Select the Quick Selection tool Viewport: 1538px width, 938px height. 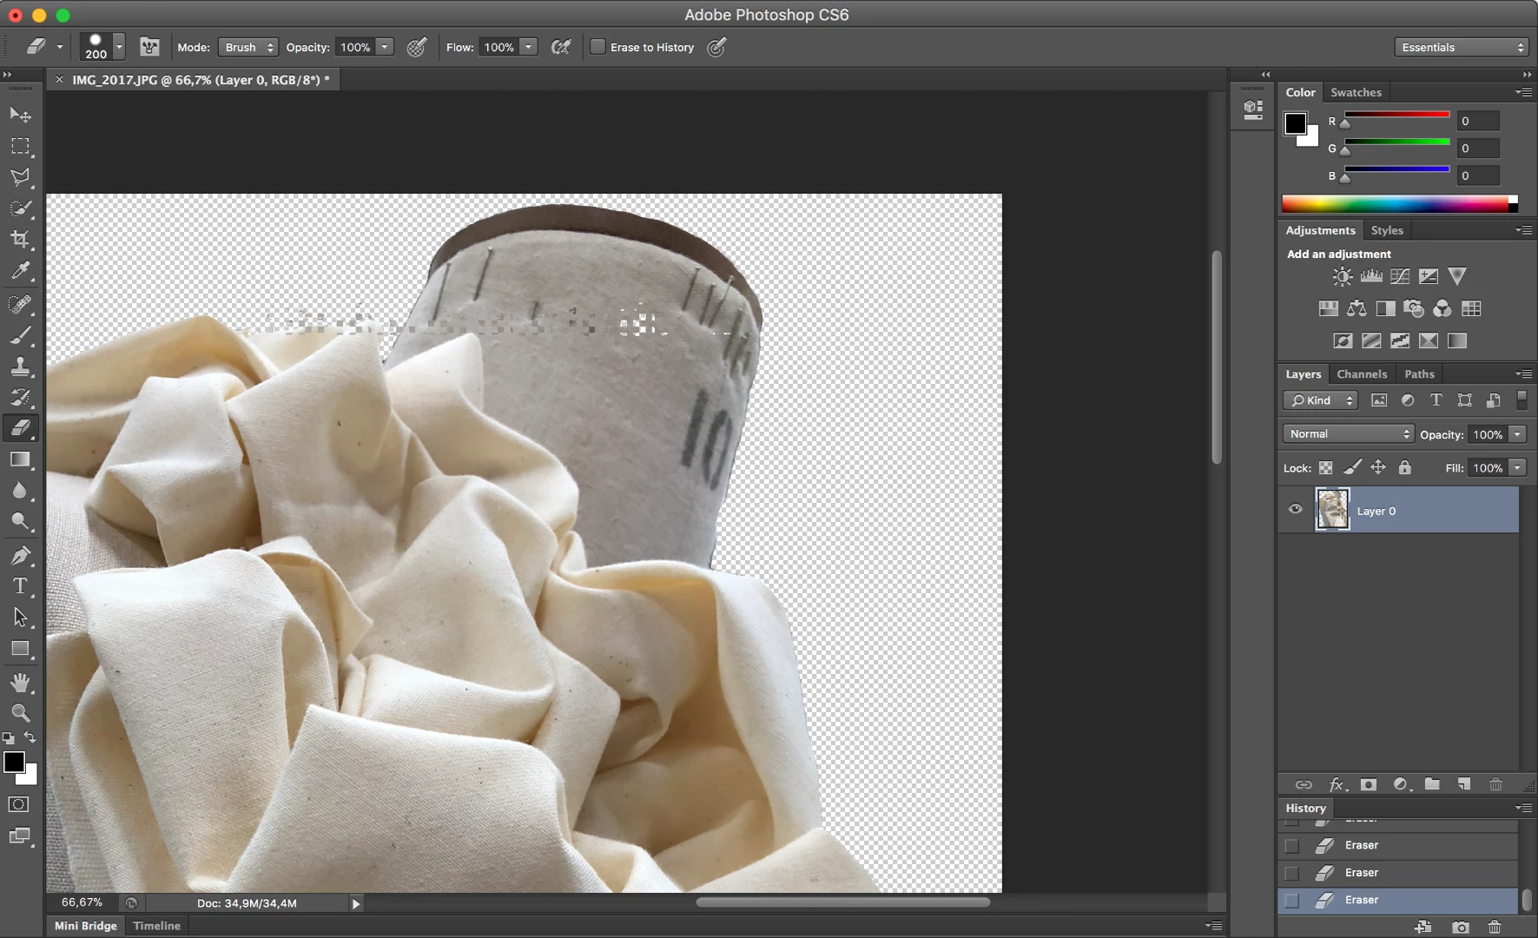20,208
